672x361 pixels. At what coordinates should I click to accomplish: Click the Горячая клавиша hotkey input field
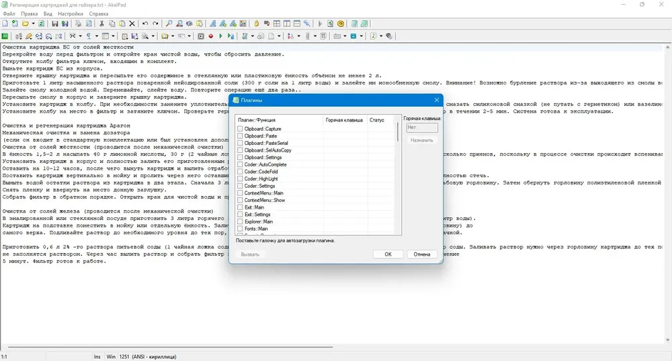[422, 127]
